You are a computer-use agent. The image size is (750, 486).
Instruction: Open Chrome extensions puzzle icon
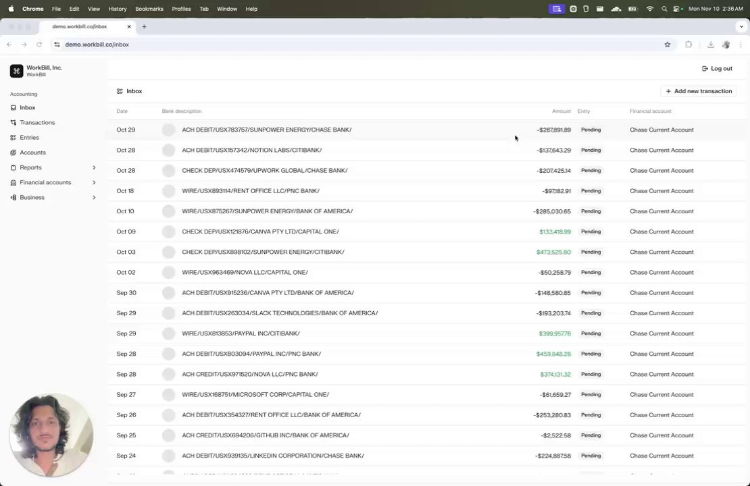[x=689, y=45]
